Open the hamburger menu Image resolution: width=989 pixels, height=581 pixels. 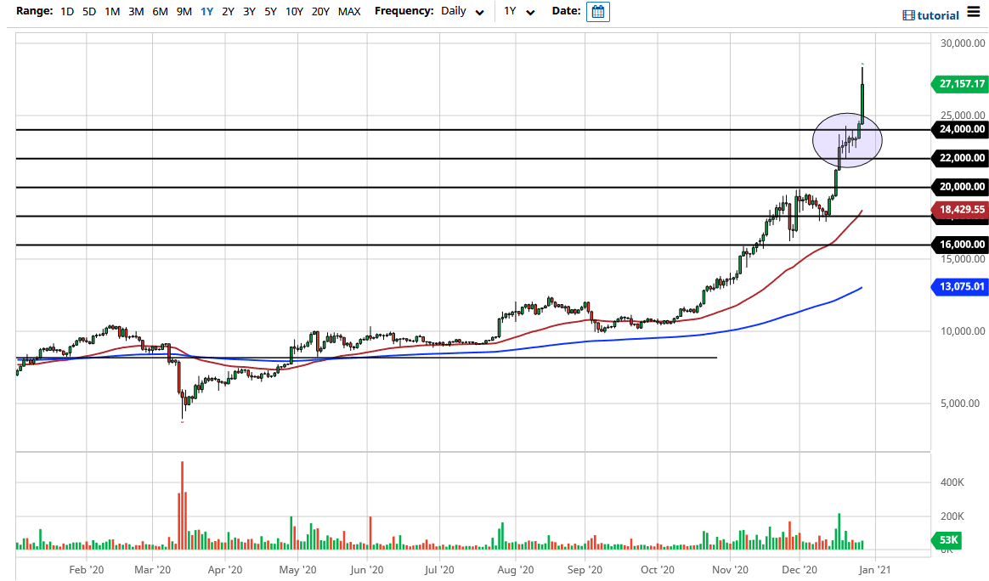(x=974, y=14)
